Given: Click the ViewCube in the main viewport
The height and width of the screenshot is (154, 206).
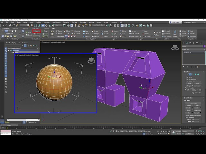Looking at the screenshot, I should 175,47.
